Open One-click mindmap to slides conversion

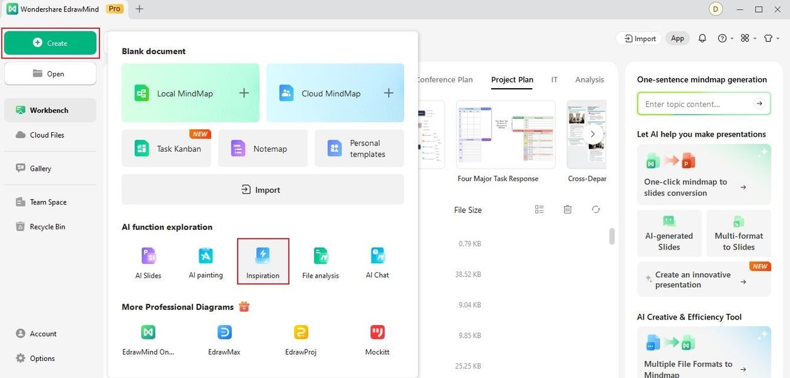coord(704,175)
